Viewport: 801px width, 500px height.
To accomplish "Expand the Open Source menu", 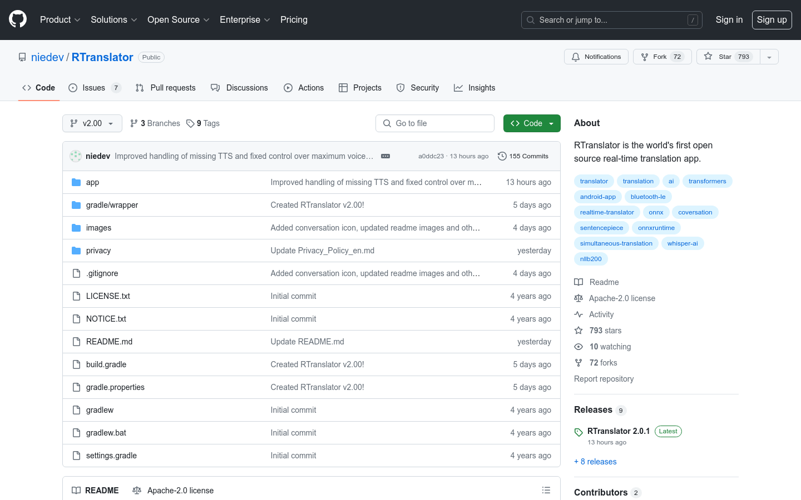I will pyautogui.click(x=179, y=19).
